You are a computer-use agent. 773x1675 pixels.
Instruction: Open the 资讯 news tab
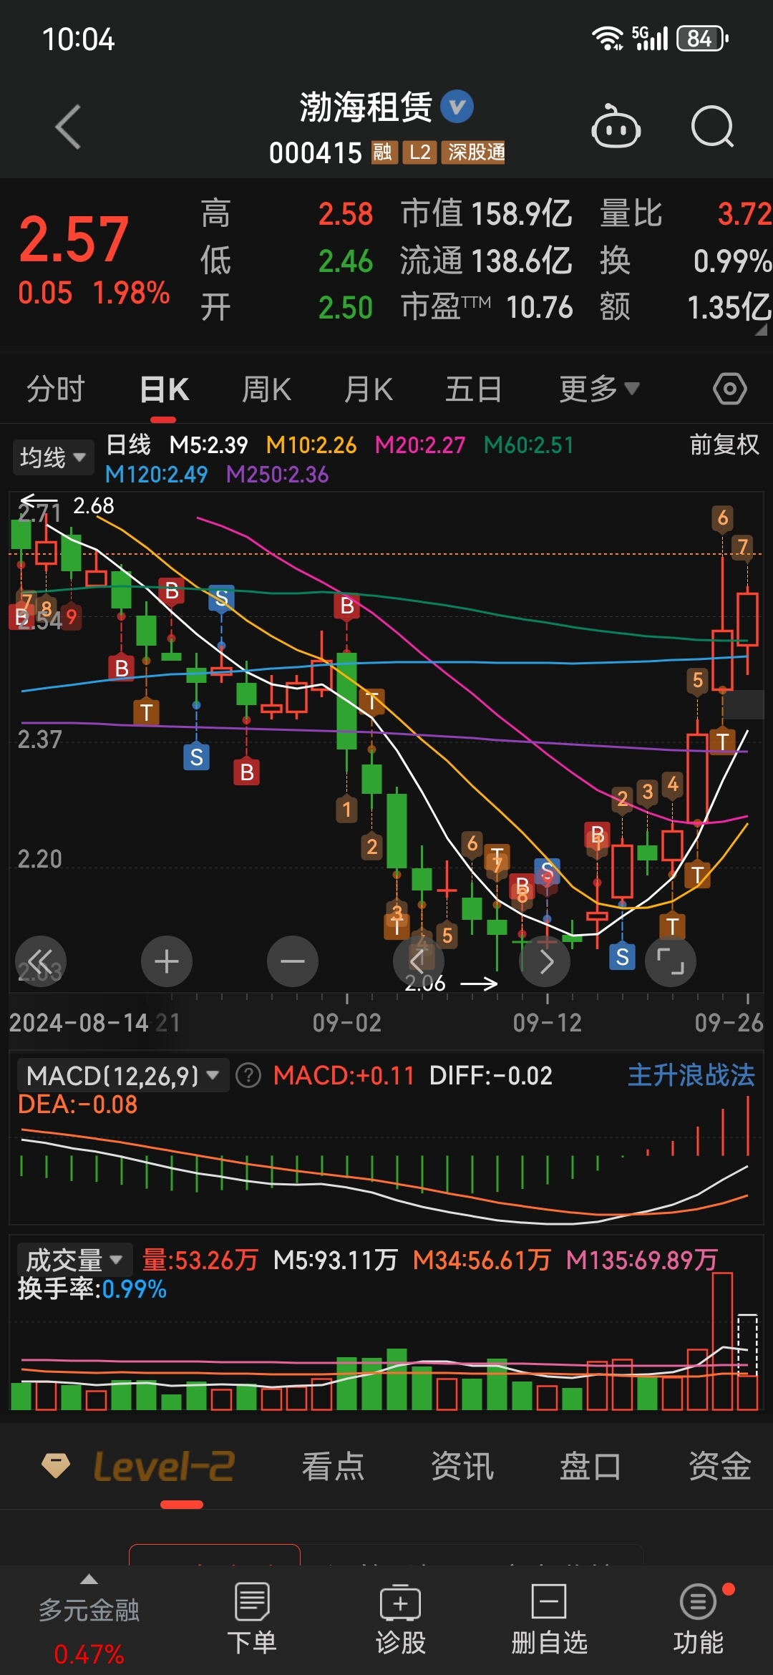point(462,1467)
